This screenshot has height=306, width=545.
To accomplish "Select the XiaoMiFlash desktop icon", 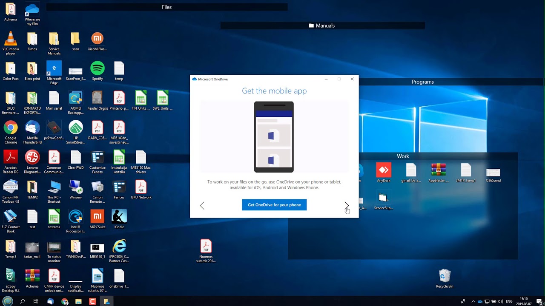I will pyautogui.click(x=97, y=41).
